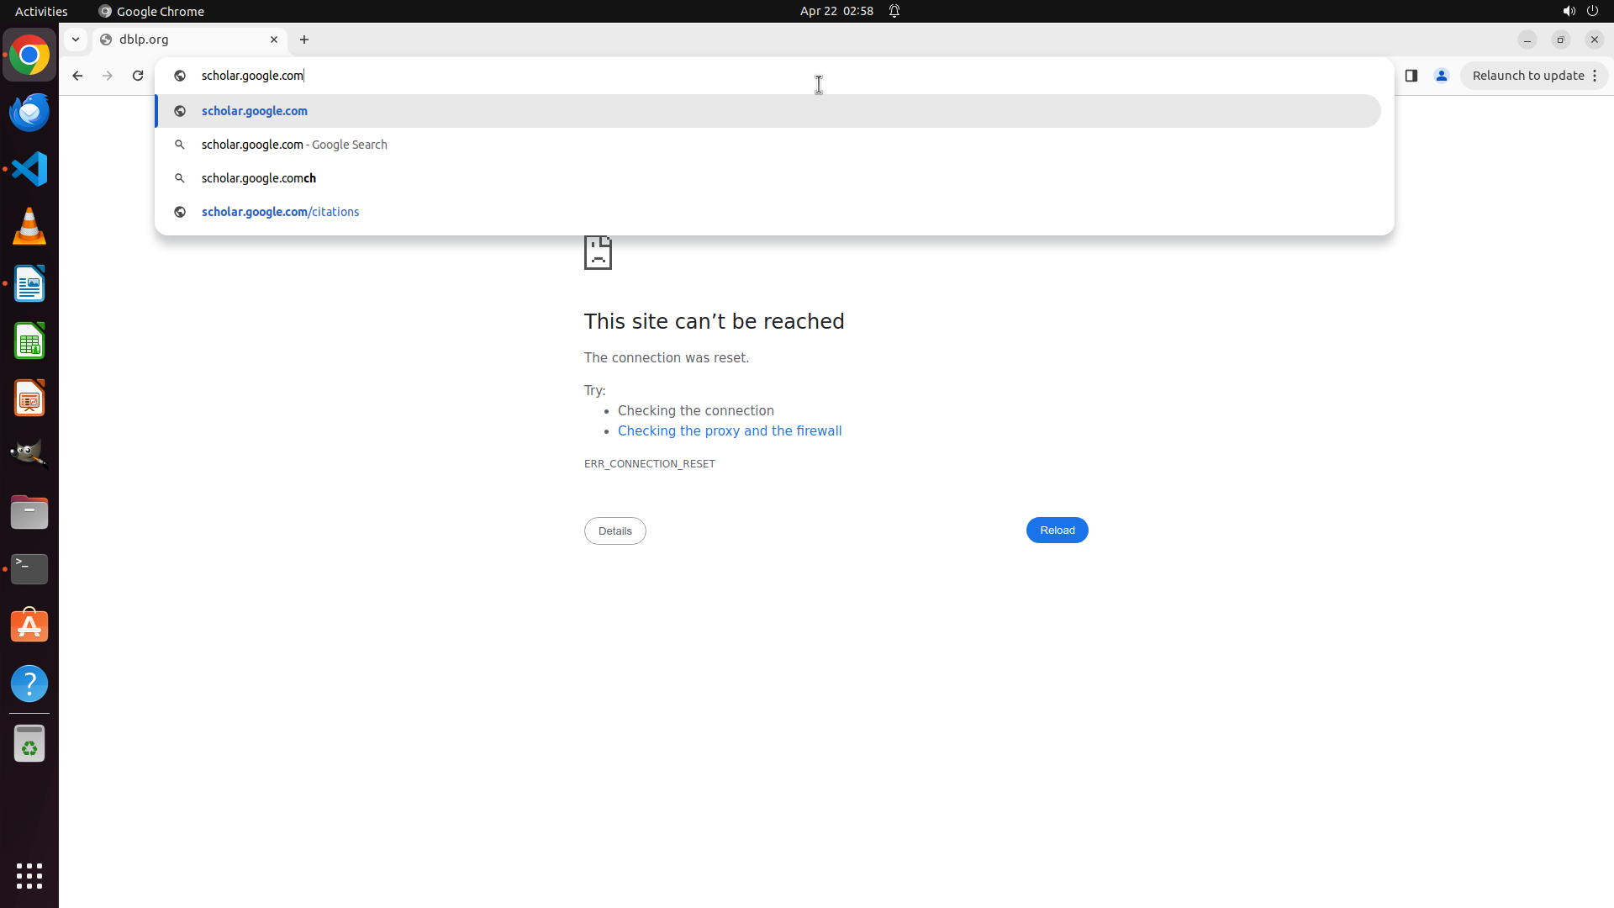Open Checking the proxy and firewall link

click(729, 431)
